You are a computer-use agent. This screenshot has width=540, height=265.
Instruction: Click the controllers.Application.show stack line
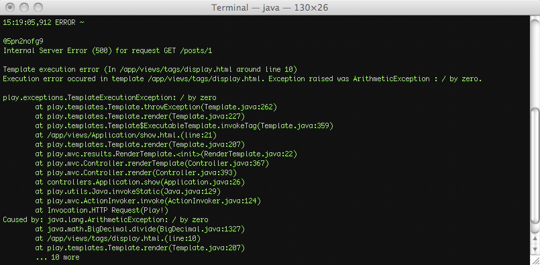(140, 182)
